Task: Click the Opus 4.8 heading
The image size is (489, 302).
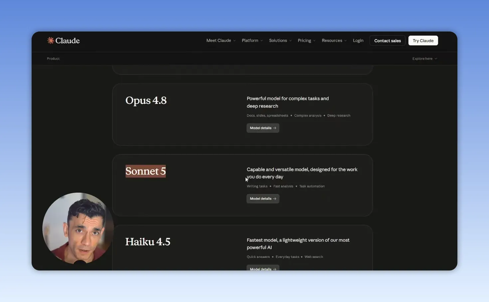Action: [146, 100]
